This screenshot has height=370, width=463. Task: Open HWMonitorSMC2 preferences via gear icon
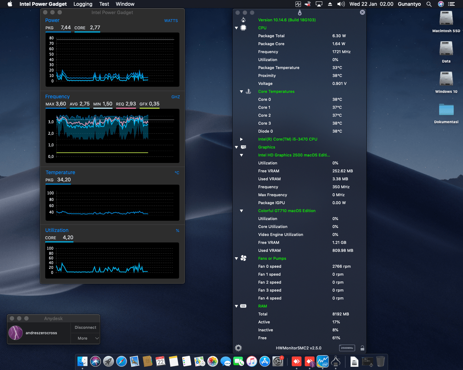click(x=238, y=348)
